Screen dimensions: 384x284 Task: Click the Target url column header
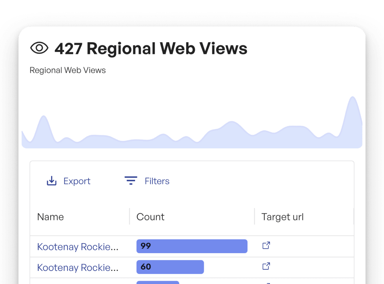click(x=282, y=217)
